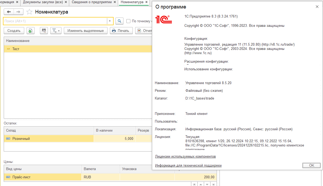Viewport: 323px width, 186px height.
Task: Confirm the About dialog with OK
Action: 312,165
